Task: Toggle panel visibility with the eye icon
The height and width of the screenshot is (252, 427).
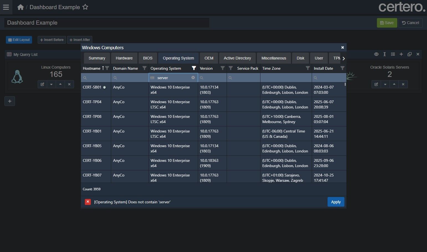Action: 376,54
